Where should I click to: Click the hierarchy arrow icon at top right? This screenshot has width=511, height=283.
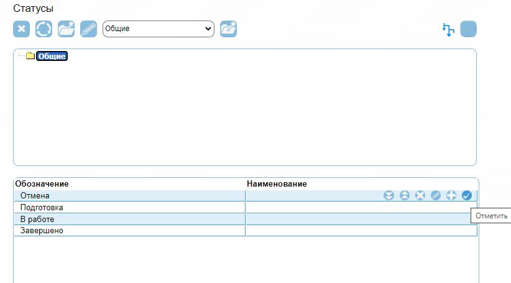click(448, 29)
